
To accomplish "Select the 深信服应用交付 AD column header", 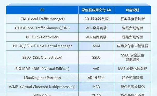I will point(96,10).
